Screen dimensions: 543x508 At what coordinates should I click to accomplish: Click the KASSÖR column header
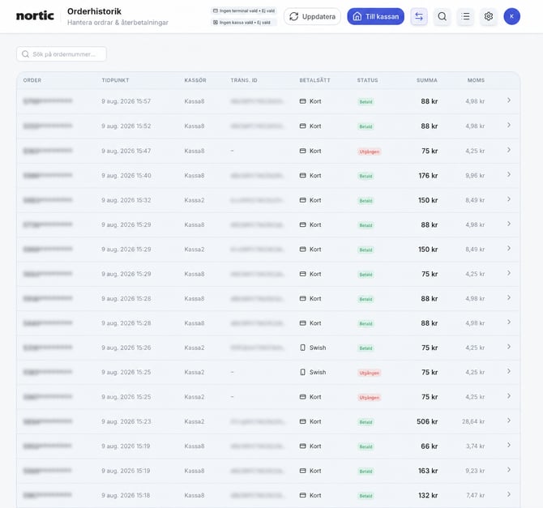(195, 80)
